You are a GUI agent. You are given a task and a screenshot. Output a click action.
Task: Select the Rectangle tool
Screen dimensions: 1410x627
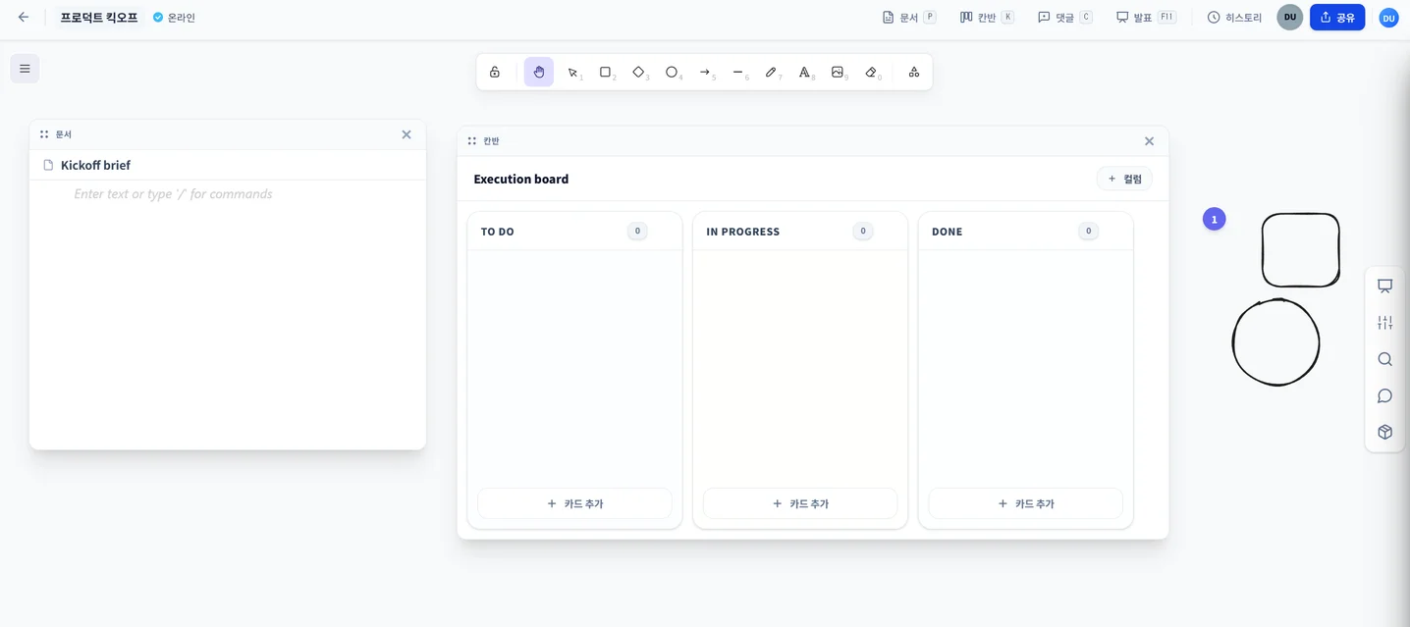606,72
